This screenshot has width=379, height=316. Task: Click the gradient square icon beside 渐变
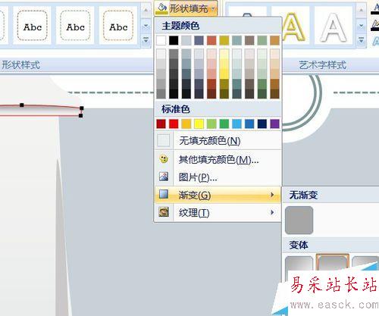[x=164, y=194]
